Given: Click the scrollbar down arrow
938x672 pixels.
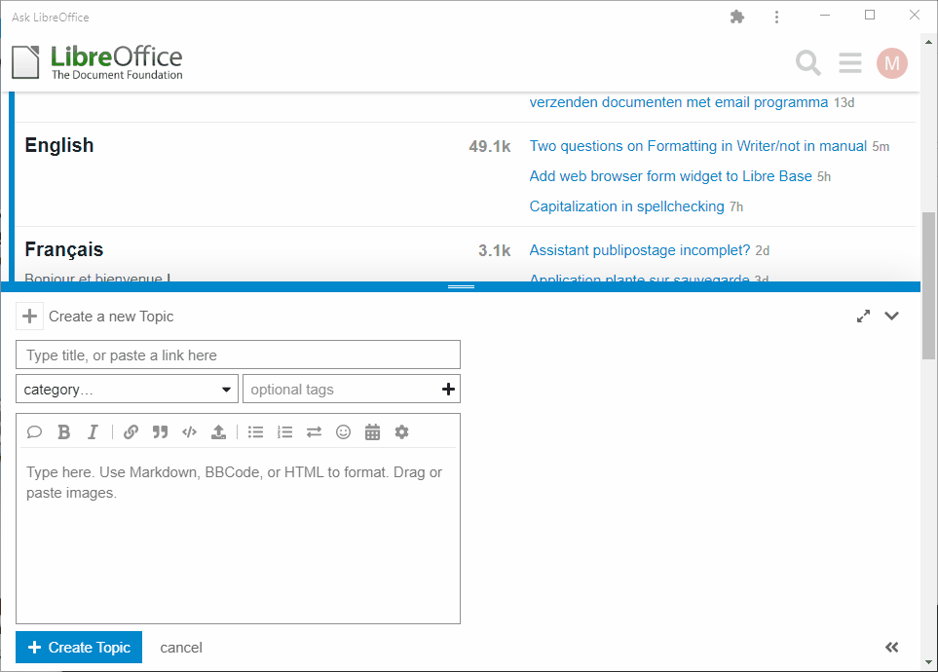Looking at the screenshot, I should 928,662.
